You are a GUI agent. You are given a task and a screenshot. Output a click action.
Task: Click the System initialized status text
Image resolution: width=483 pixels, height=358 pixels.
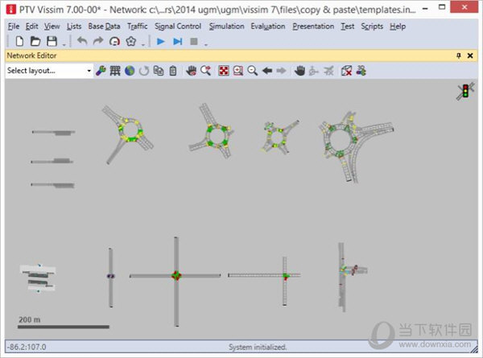[258, 348]
